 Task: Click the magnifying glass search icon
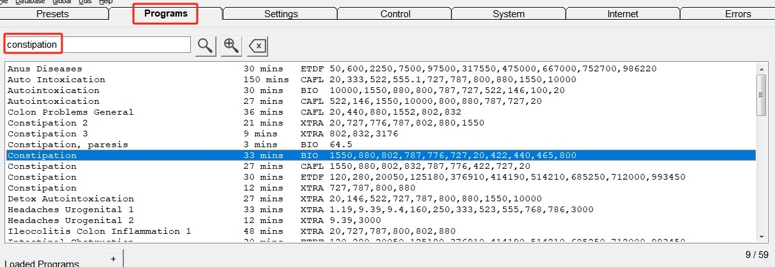[206, 45]
